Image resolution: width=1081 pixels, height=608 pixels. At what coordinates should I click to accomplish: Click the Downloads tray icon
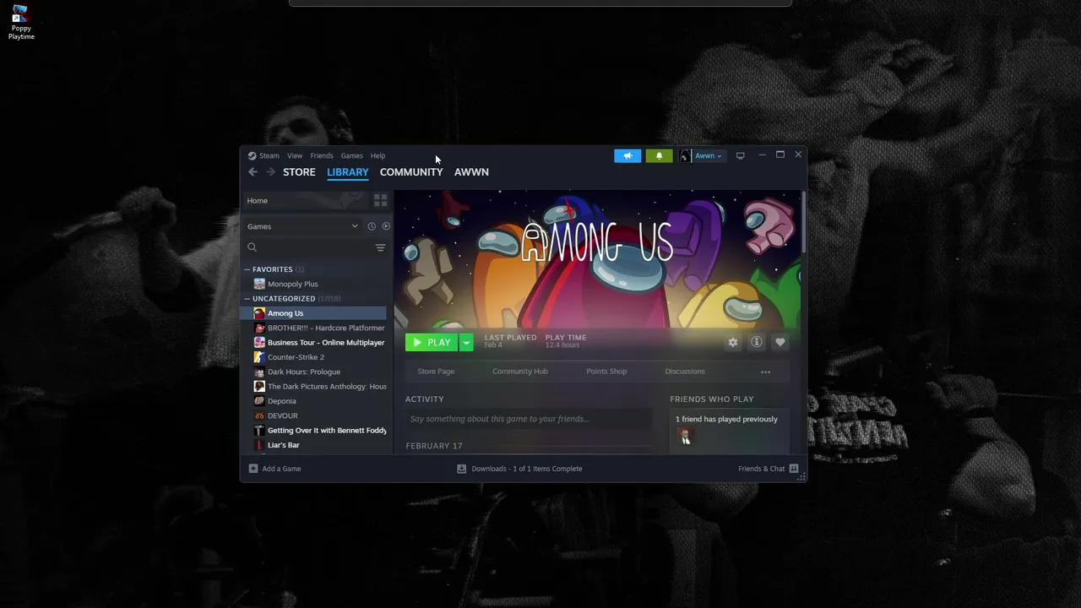pyautogui.click(x=461, y=469)
